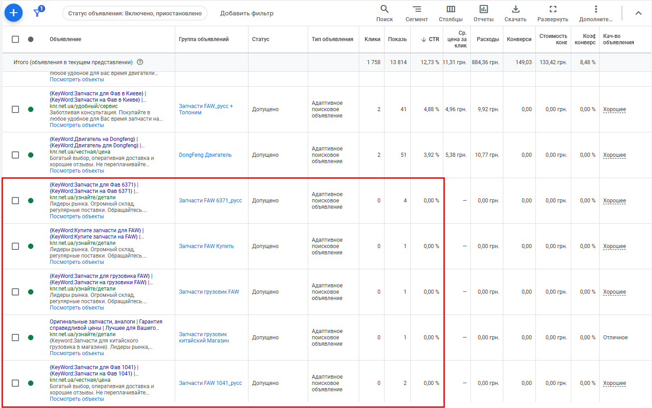The image size is (652, 408).
Task: Sort by Кач-во объявления column header
Action: (619, 39)
